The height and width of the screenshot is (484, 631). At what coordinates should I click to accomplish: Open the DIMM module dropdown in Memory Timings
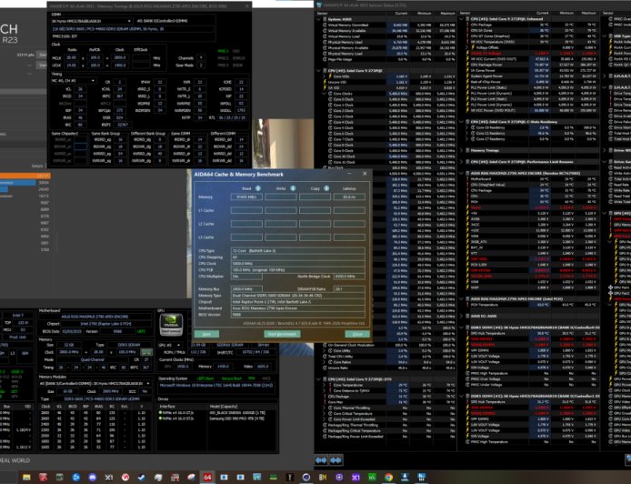pos(92,21)
